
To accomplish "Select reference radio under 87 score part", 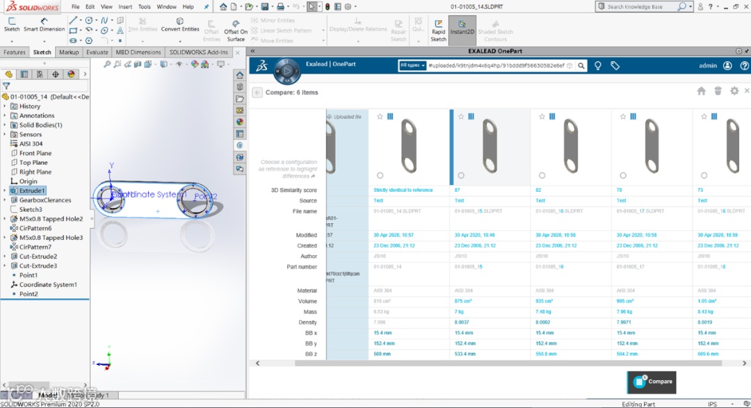I will [x=460, y=175].
